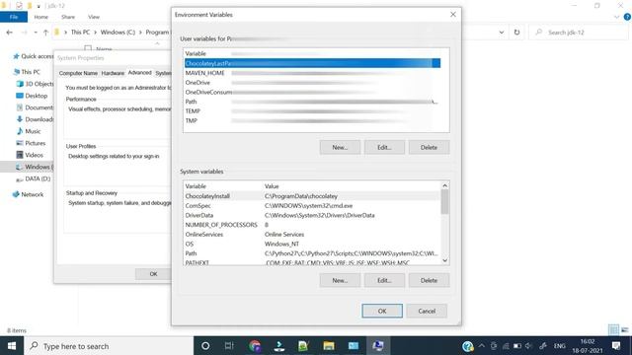Click the Explorer refresh icon

click(516, 33)
